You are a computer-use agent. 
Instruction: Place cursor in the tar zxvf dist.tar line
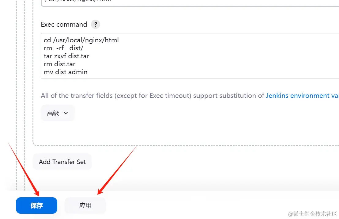pos(66,56)
